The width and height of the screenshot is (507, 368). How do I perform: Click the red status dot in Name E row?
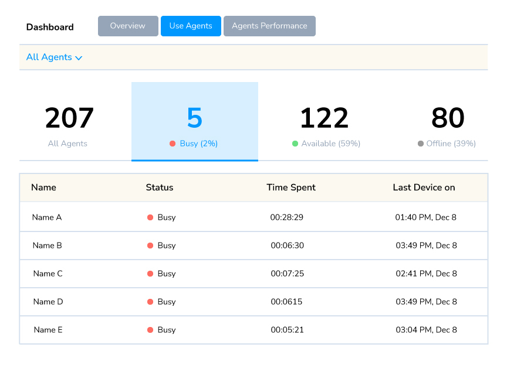(x=150, y=330)
